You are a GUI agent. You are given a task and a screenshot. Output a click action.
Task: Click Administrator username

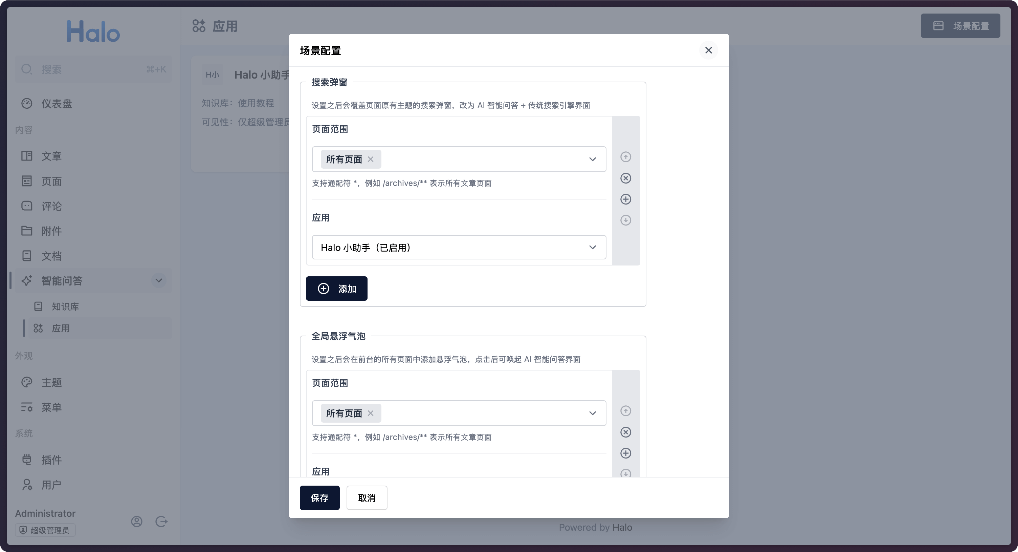pos(45,513)
